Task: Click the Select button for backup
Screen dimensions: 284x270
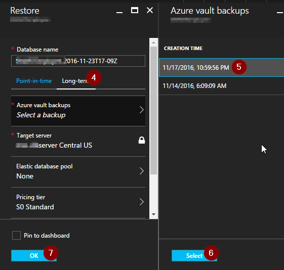Action: pos(194,255)
